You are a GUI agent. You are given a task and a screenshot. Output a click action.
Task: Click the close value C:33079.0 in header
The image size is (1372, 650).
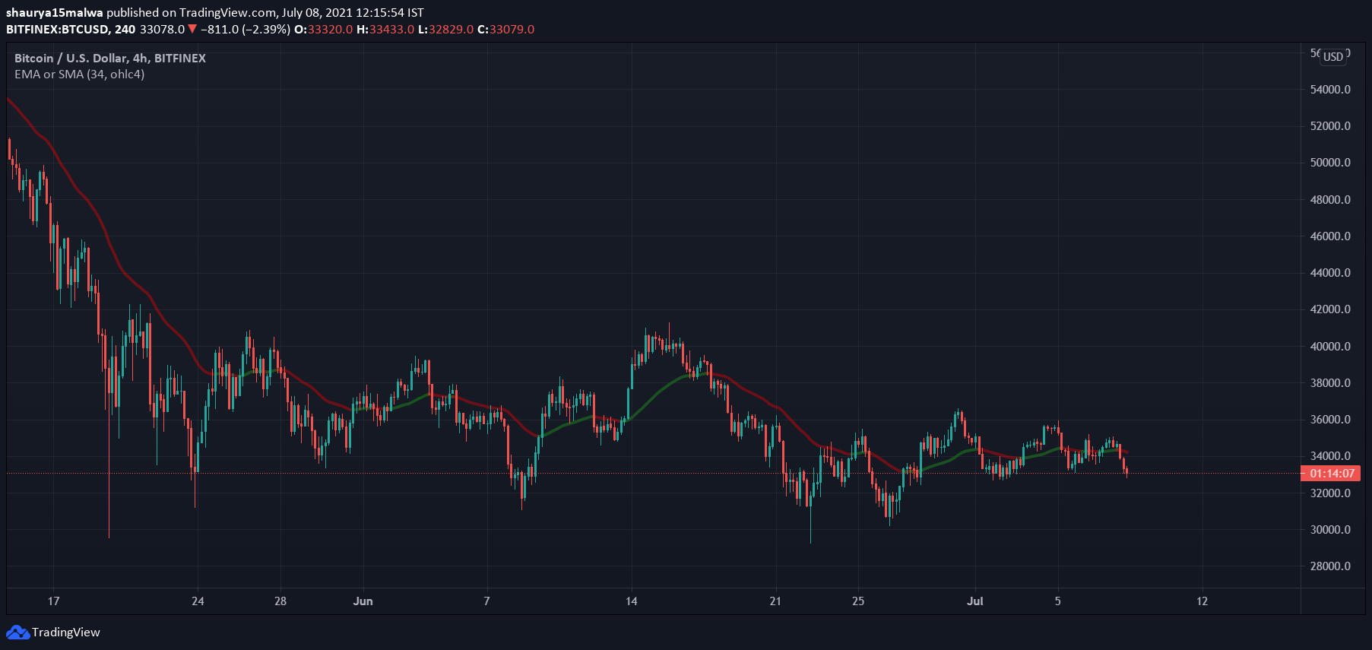coord(506,29)
